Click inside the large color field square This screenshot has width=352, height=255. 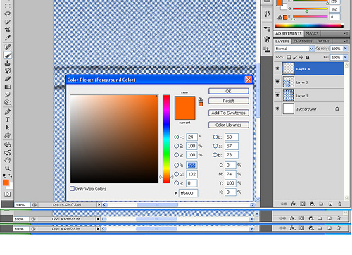click(x=114, y=139)
